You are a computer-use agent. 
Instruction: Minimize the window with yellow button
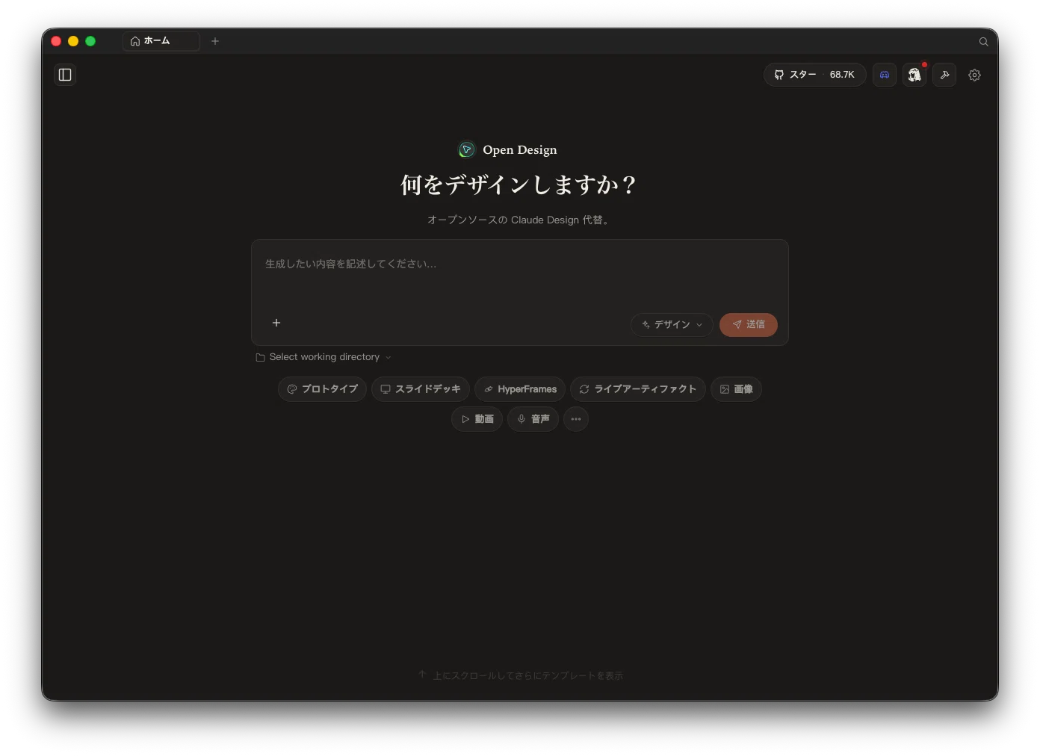[73, 41]
